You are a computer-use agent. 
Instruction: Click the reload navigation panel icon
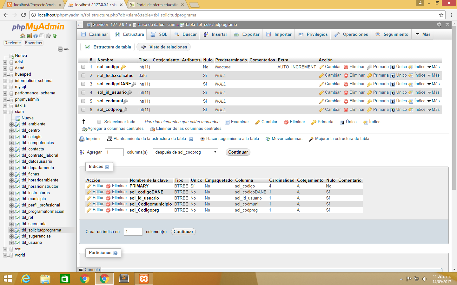(x=55, y=36)
